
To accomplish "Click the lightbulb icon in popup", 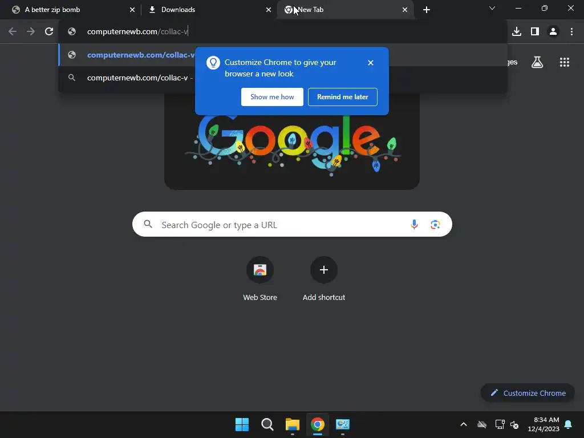I will coord(213,63).
